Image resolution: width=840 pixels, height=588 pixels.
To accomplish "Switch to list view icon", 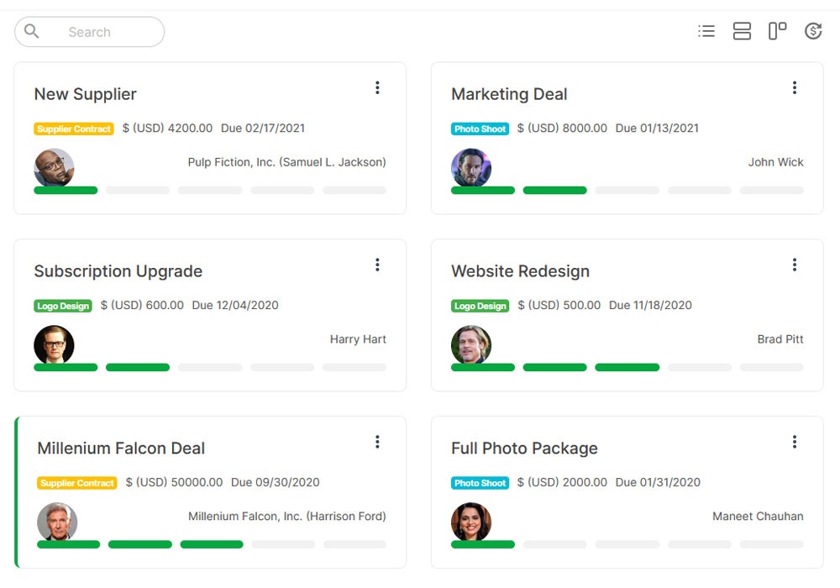I will (706, 32).
